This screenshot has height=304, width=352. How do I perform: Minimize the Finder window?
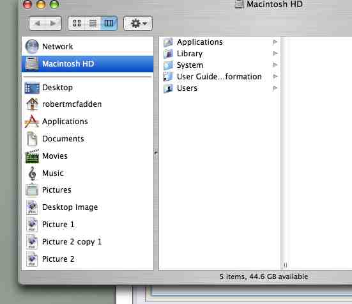click(41, 4)
